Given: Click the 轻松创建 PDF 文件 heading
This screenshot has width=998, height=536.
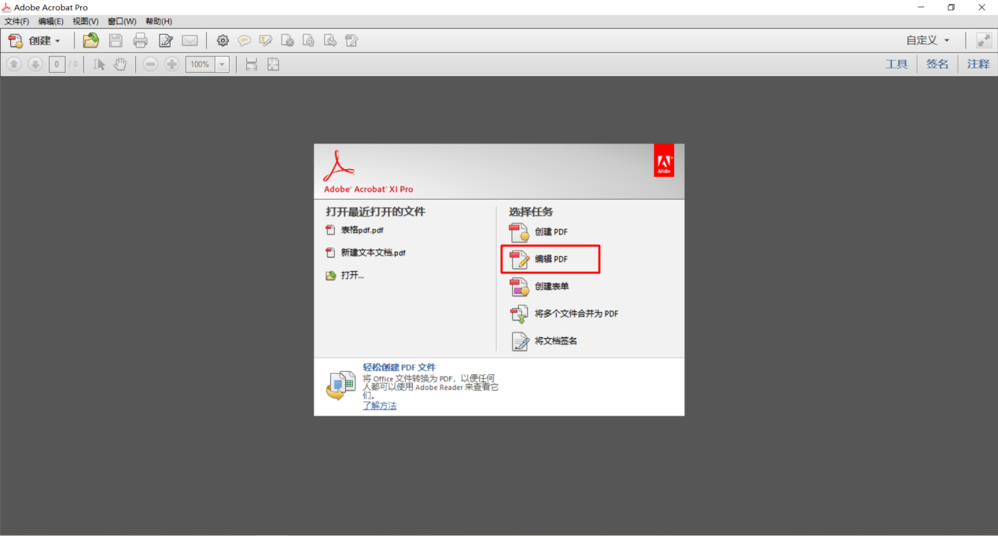Looking at the screenshot, I should coord(399,367).
